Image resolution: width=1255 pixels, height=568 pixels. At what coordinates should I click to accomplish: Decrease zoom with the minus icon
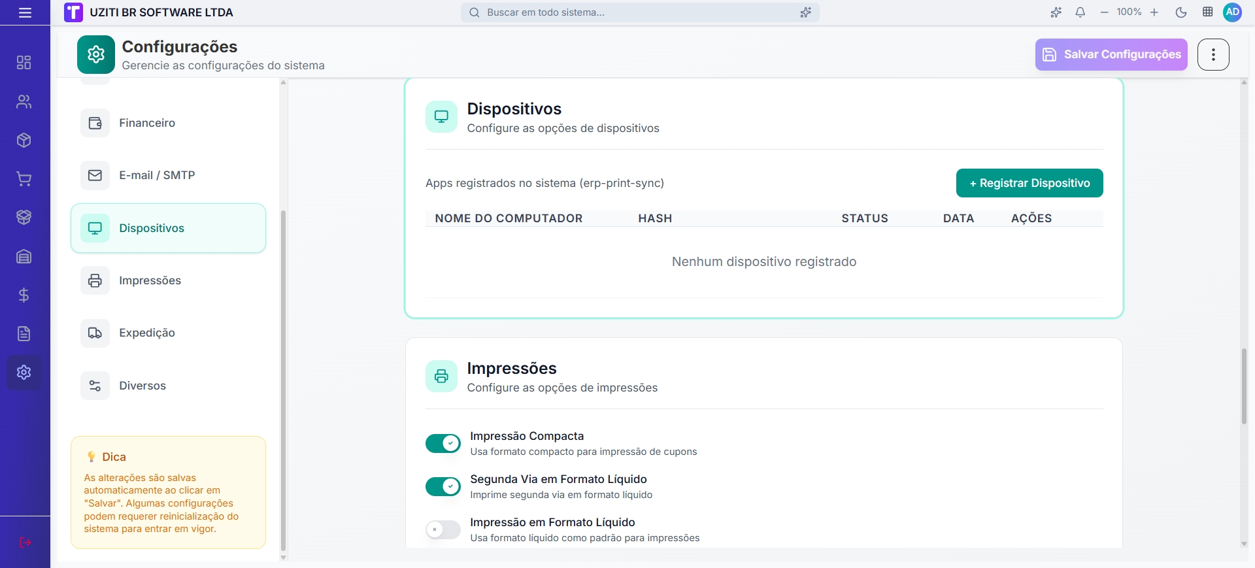click(x=1105, y=12)
